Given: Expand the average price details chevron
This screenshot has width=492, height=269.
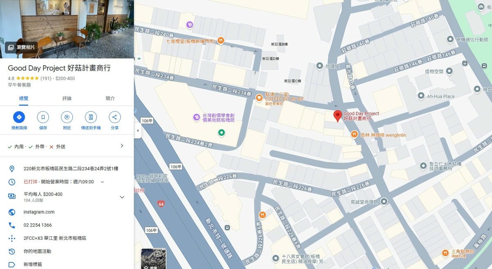Looking at the screenshot, I should 122,197.
